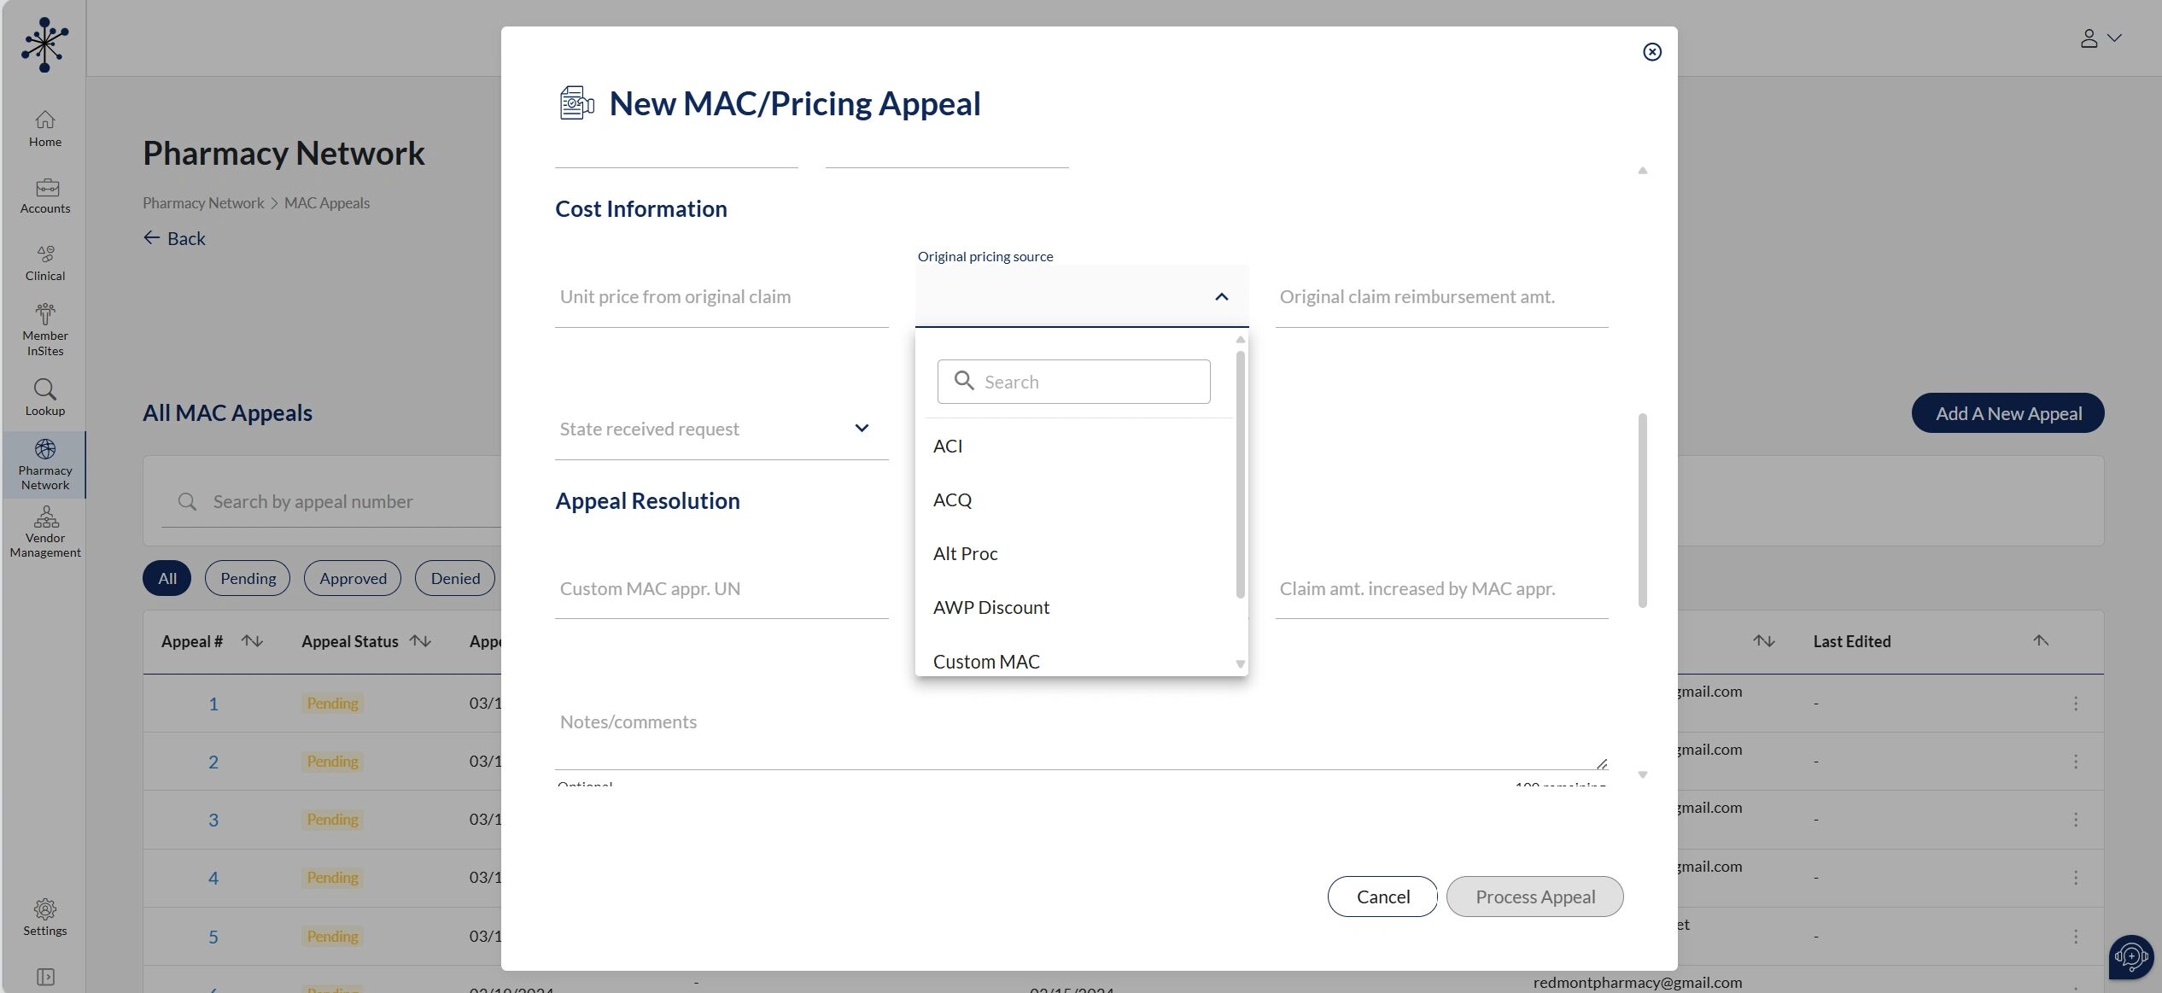Screen dimensions: 2162x993
Task: Select ACQ pricing source option
Action: (952, 500)
